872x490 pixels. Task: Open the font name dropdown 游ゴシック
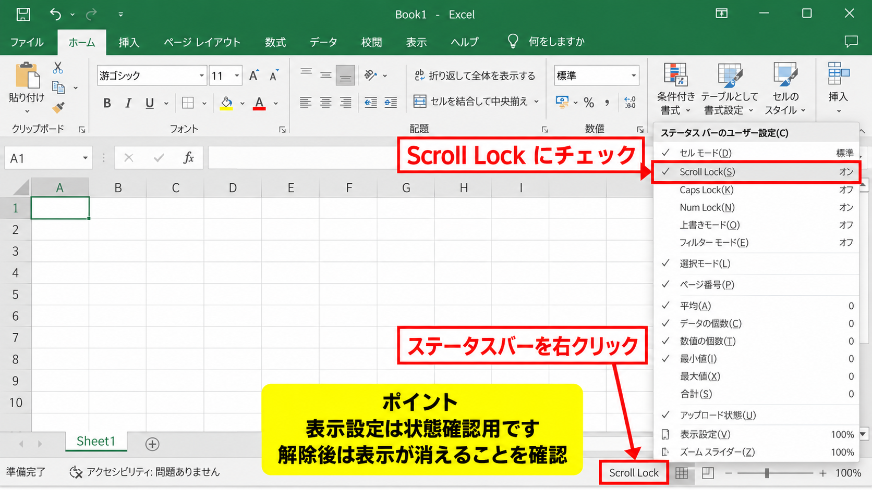point(202,76)
